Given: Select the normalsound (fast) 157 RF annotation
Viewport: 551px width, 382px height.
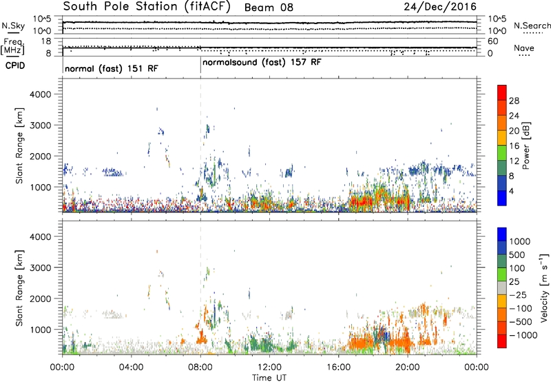Looking at the screenshot, I should pyautogui.click(x=262, y=62).
